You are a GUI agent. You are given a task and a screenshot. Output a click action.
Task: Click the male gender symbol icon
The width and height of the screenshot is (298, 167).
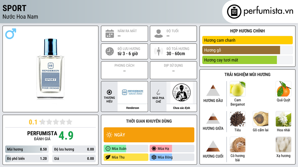11,34
